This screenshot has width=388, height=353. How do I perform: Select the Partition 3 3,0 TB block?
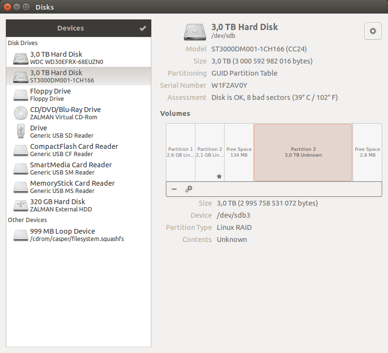click(303, 152)
